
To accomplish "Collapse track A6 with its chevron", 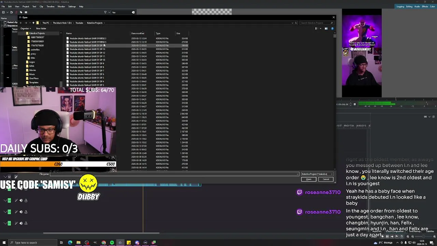I will coord(5,223).
